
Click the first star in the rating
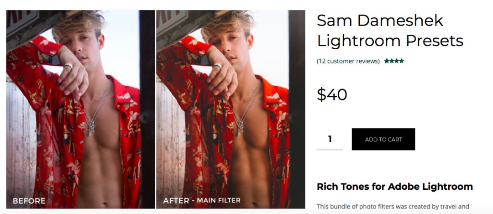(387, 61)
